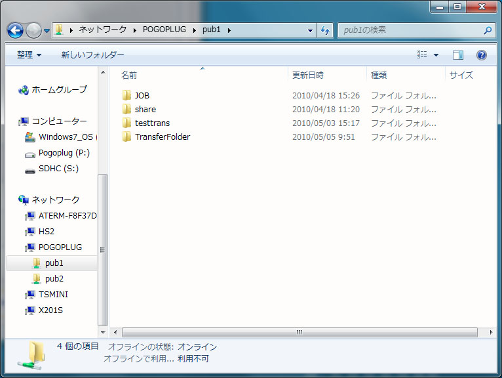Sort by the サイズ column header
This screenshot has width=502, height=378.
coord(461,75)
